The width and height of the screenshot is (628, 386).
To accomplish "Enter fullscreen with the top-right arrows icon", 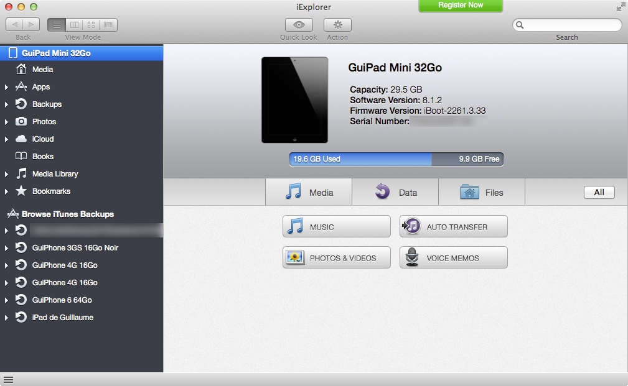I will click(x=621, y=7).
